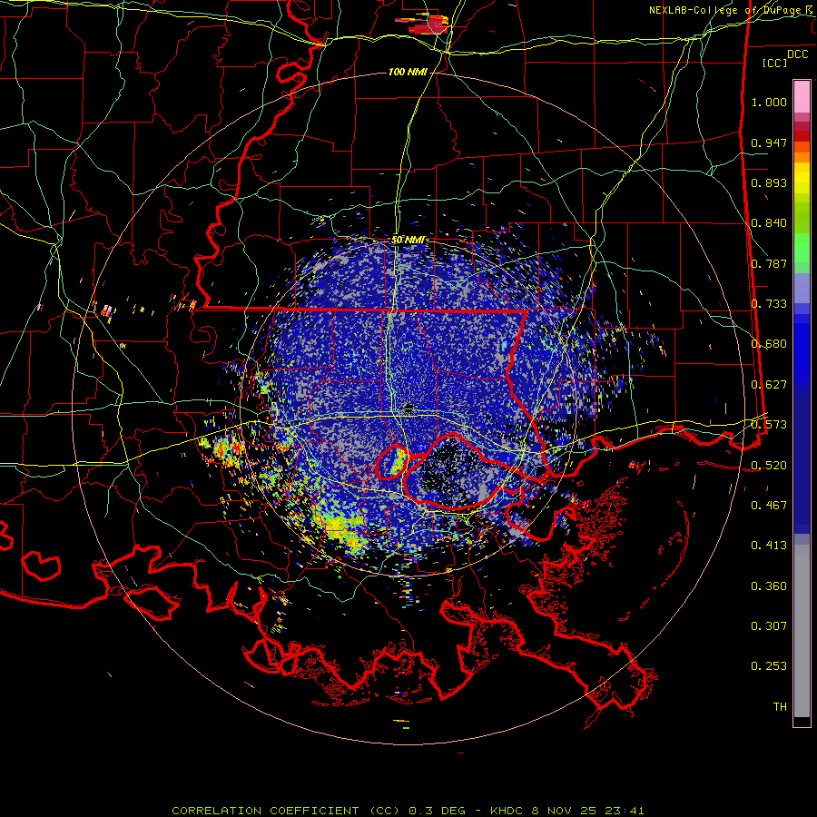Pick the yellow color band beside 0.893
The width and height of the screenshot is (817, 817).
[802, 182]
